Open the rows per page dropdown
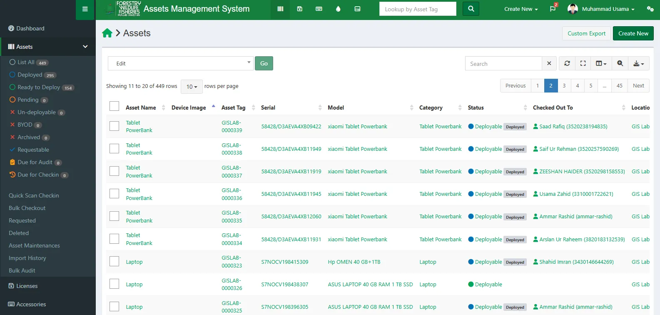 (x=192, y=87)
